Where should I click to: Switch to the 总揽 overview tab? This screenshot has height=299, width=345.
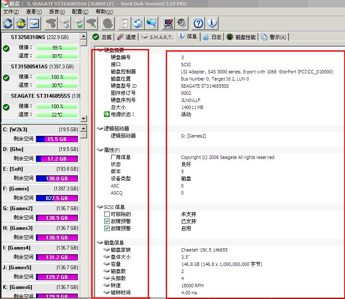click(102, 37)
